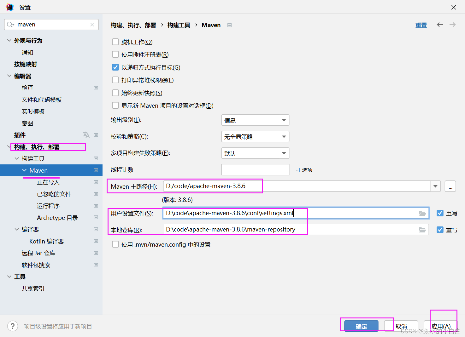The width and height of the screenshot is (465, 337).
Task: Enable 脱机工作 checkbox
Action: pos(115,42)
